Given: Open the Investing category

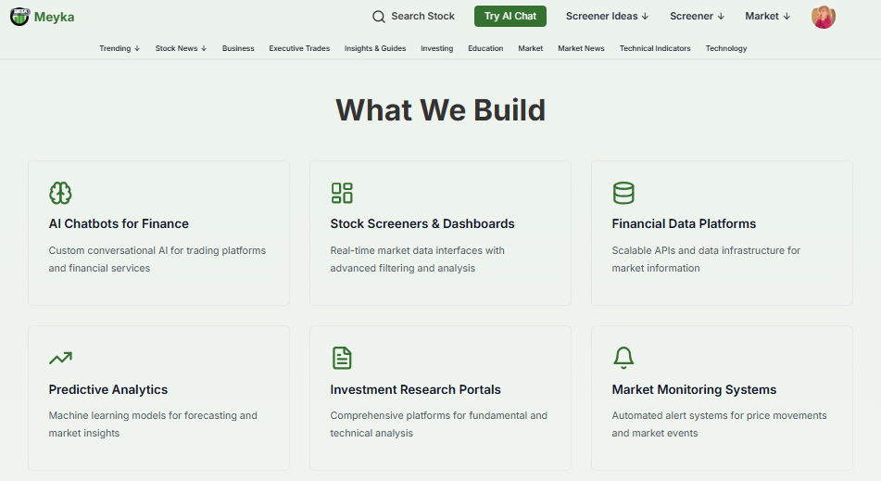Looking at the screenshot, I should click(437, 48).
